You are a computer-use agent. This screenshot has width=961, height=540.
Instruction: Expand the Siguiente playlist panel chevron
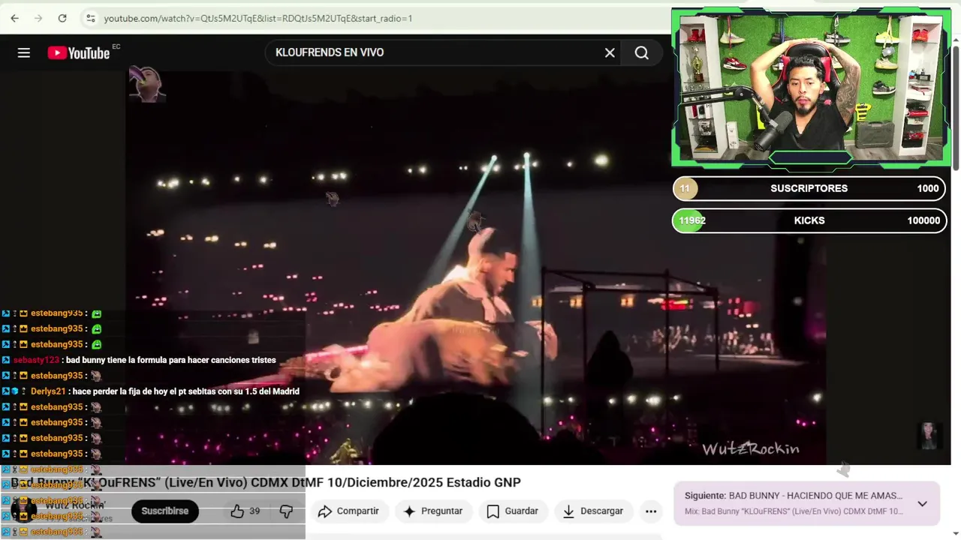point(922,503)
